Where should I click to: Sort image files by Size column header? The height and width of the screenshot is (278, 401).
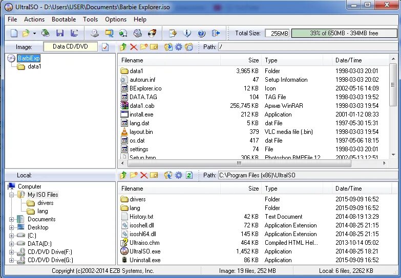241,60
